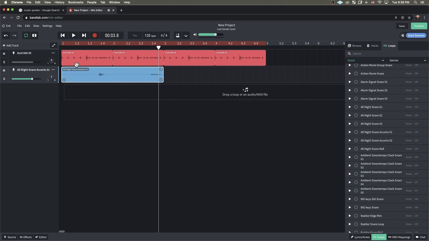429x241 pixels.
Task: Open the BandLab Help menu
Action: click(59, 26)
